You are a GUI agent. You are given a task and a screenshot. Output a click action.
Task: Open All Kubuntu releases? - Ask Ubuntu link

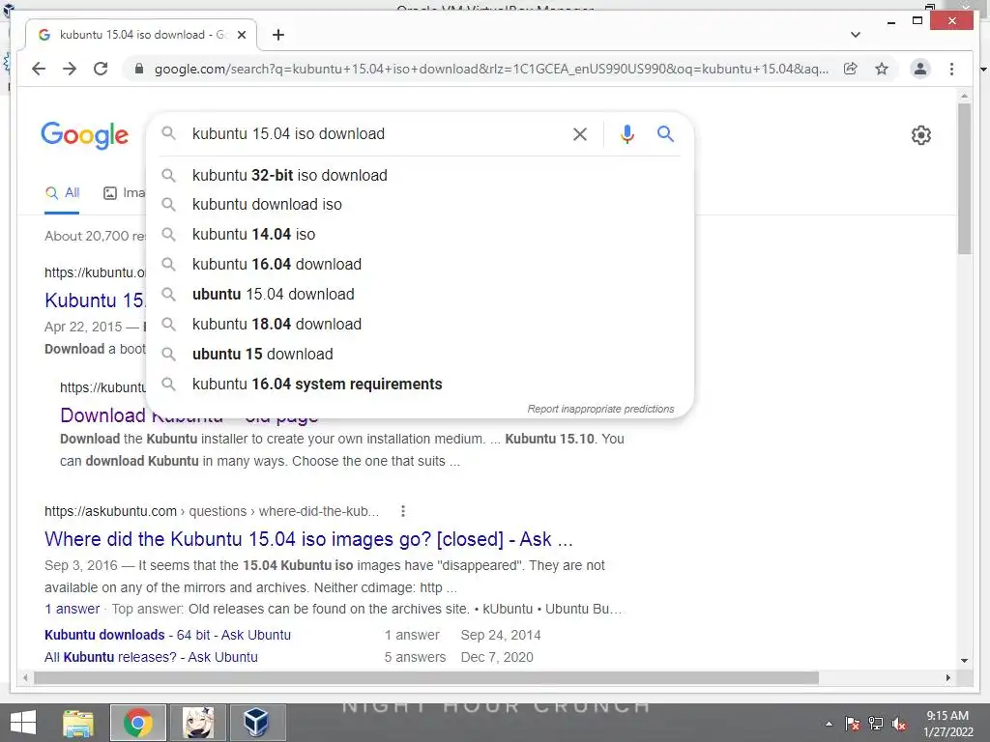pos(151,657)
